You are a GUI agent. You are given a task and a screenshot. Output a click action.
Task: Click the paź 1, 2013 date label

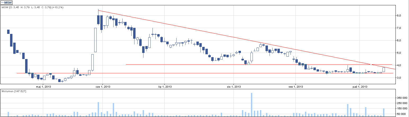tap(360, 87)
